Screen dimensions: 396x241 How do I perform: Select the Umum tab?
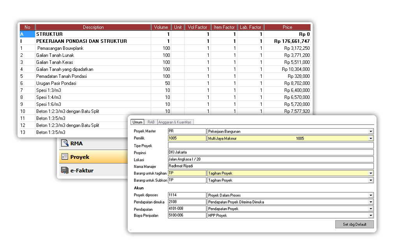pyautogui.click(x=137, y=121)
